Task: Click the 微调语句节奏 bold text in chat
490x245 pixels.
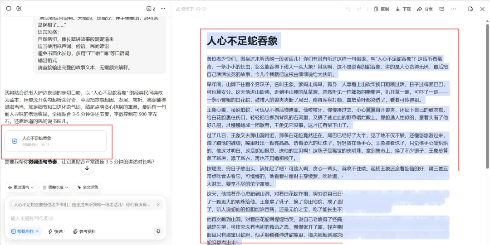Action: click(43, 162)
